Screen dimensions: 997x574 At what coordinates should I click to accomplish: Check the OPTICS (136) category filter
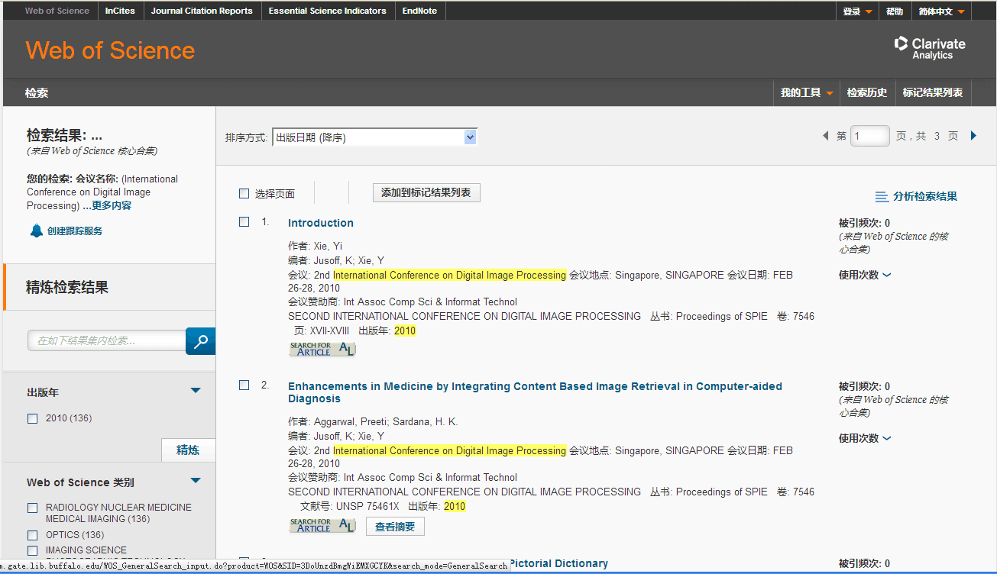point(32,535)
